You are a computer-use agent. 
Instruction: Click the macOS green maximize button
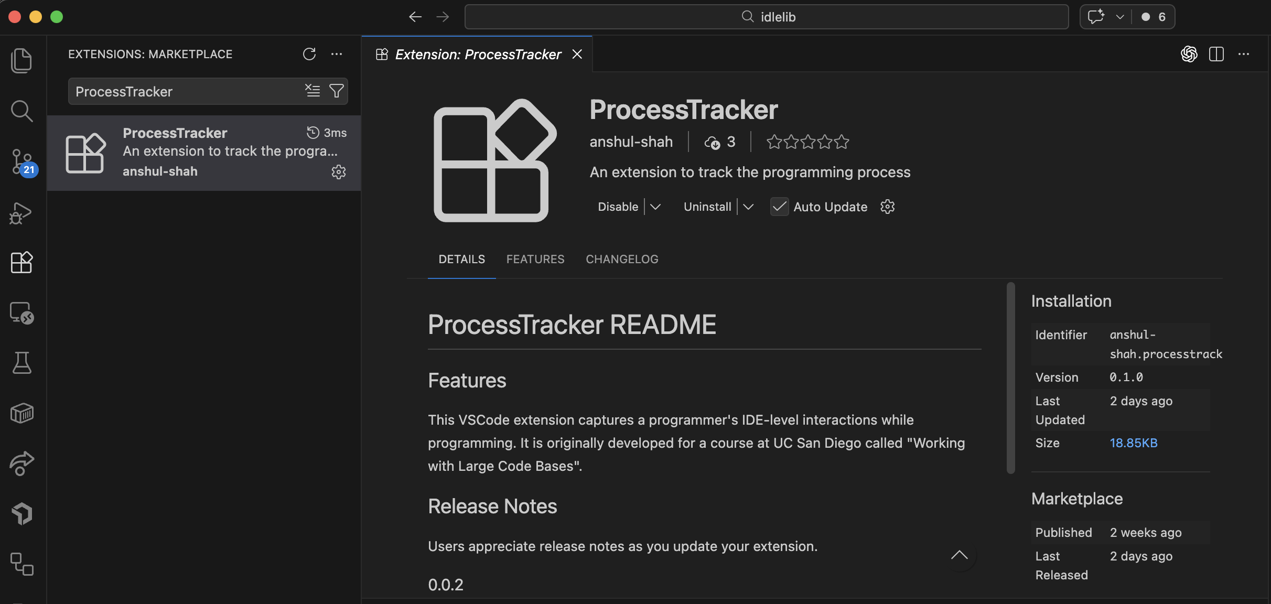coord(57,17)
